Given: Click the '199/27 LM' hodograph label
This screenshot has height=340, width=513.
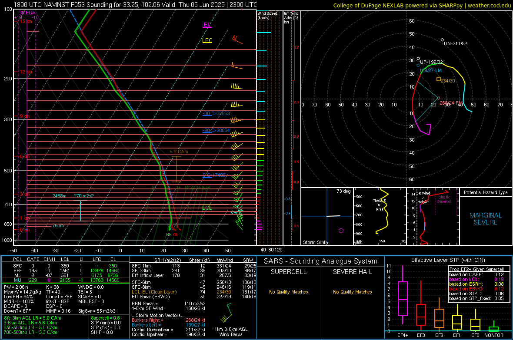Looking at the screenshot, I should 430,70.
